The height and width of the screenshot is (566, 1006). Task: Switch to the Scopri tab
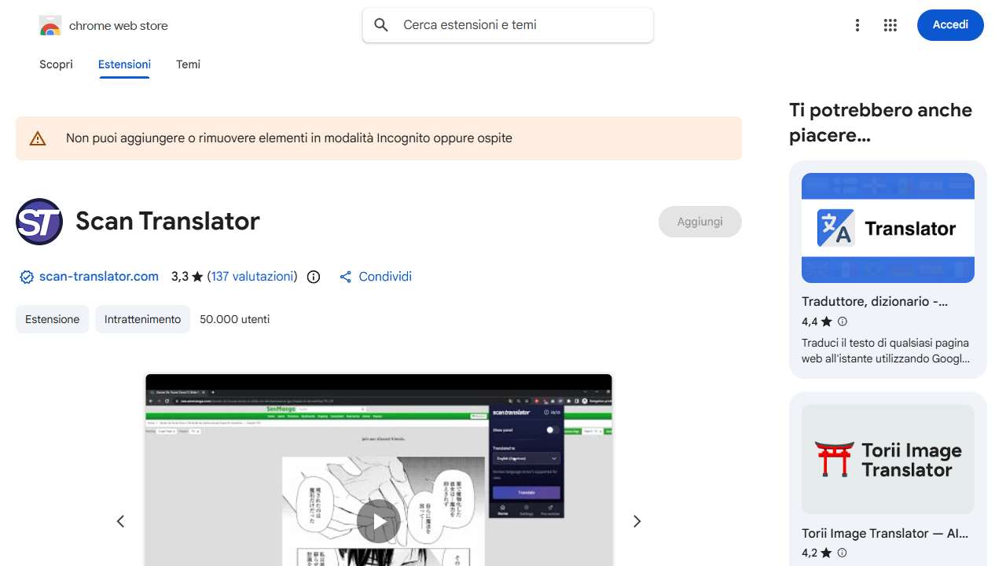click(x=56, y=64)
